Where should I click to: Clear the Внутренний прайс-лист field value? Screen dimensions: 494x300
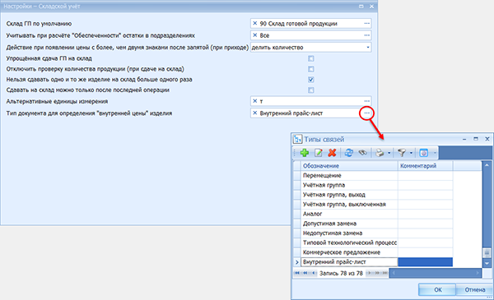[x=255, y=113]
